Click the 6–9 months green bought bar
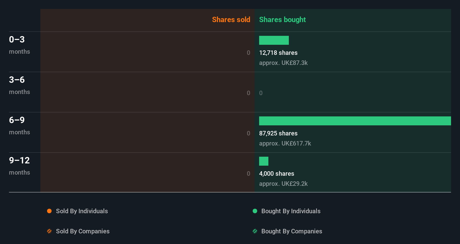 click(355, 121)
